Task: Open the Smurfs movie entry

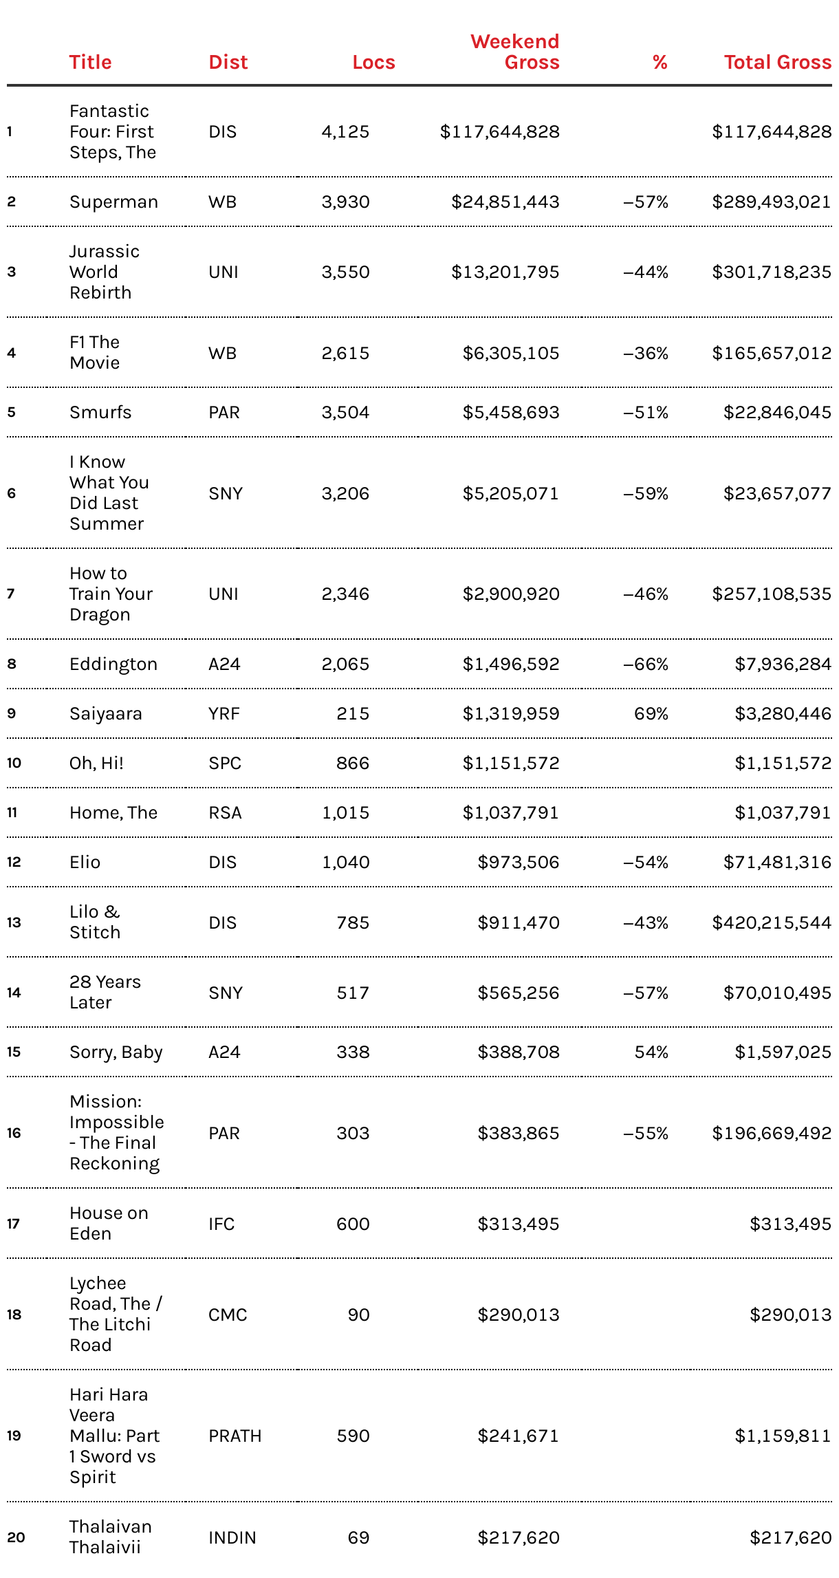Action: pos(100,413)
